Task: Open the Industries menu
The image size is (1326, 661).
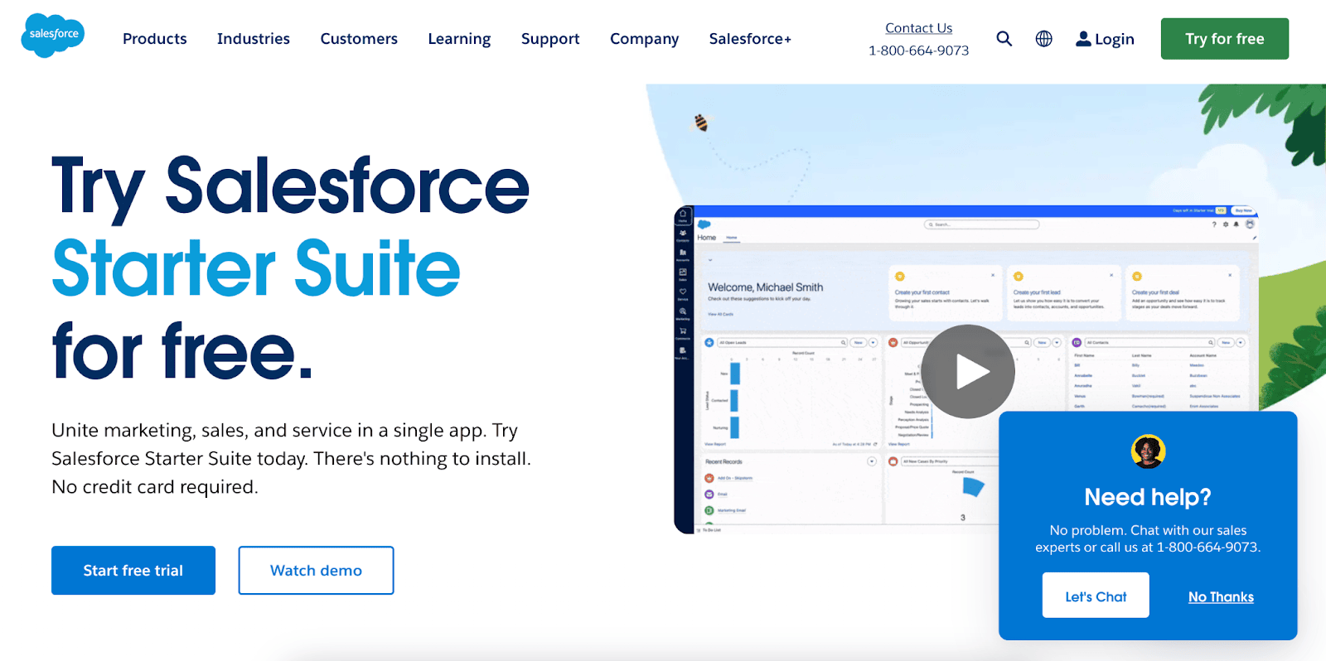Action: point(254,39)
